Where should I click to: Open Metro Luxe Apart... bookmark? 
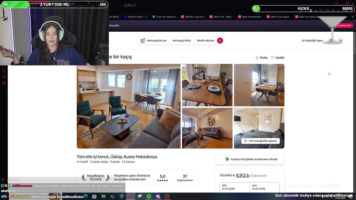[x=279, y=17]
